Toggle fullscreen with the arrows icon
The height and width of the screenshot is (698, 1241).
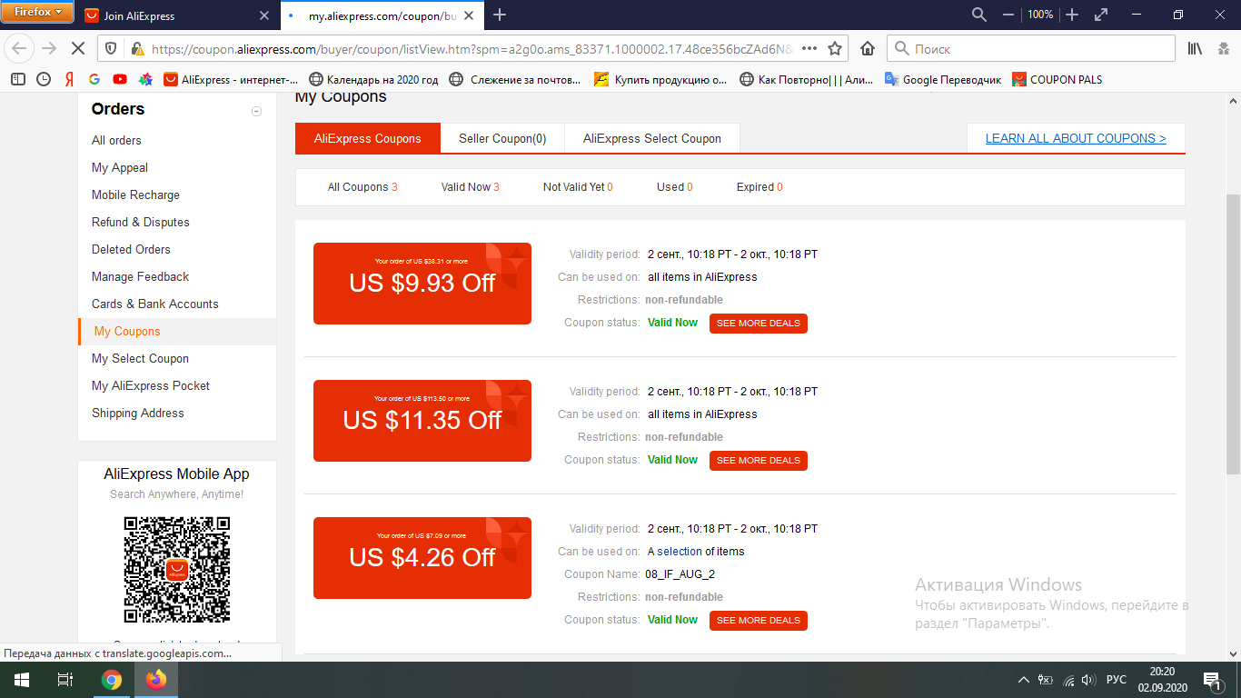(x=1101, y=15)
